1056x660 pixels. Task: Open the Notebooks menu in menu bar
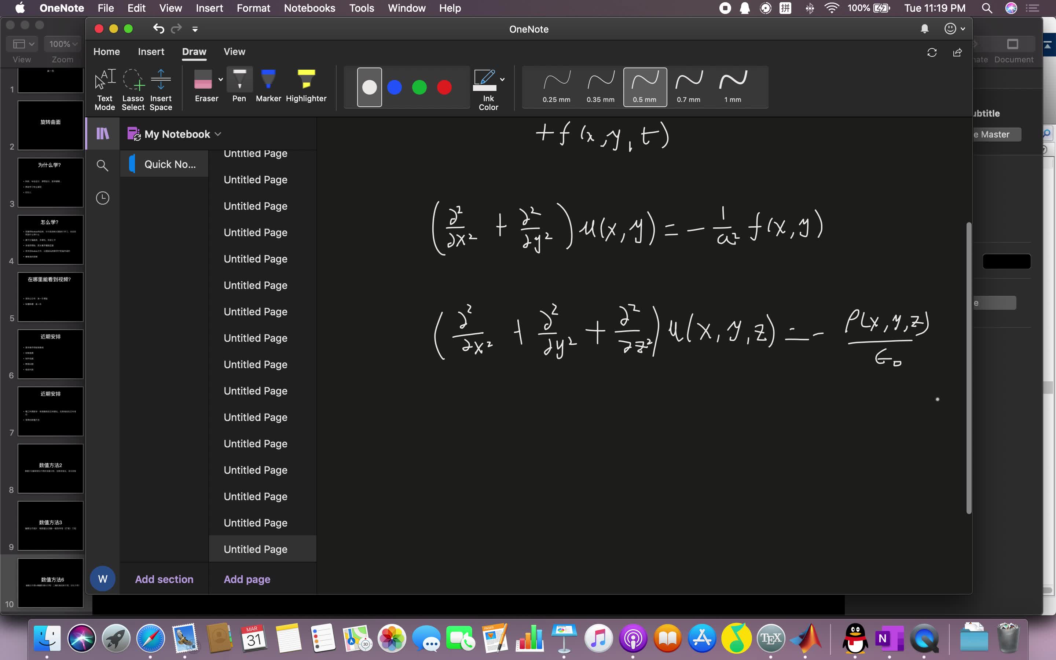[309, 8]
